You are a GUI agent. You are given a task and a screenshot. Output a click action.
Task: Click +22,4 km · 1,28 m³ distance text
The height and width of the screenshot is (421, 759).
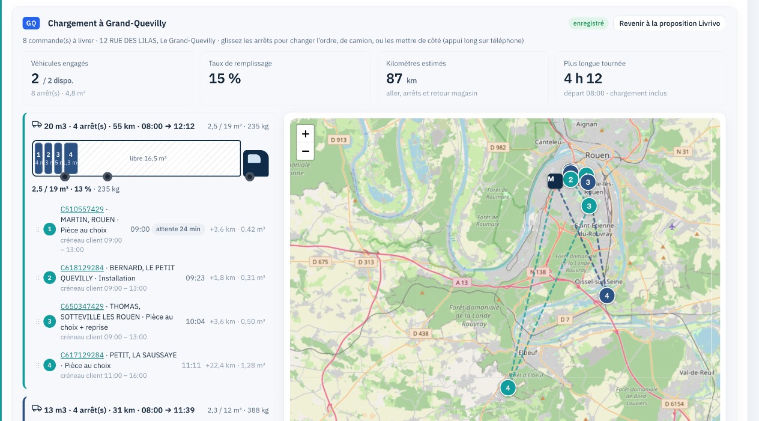pyautogui.click(x=235, y=365)
